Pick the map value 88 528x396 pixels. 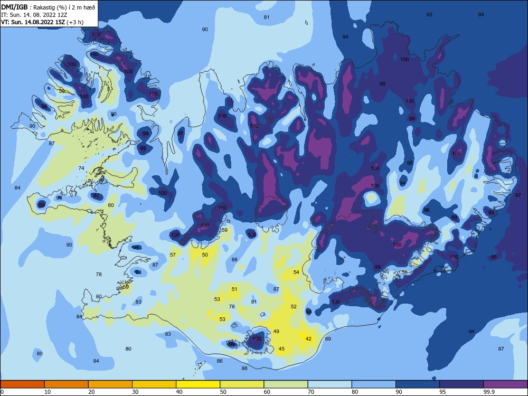(234, 260)
